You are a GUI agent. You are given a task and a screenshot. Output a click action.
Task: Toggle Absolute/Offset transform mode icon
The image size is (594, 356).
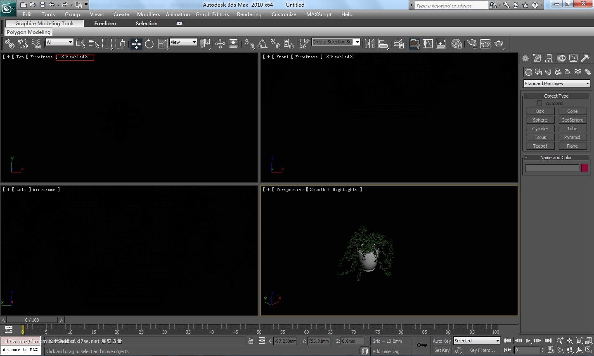tap(262, 341)
